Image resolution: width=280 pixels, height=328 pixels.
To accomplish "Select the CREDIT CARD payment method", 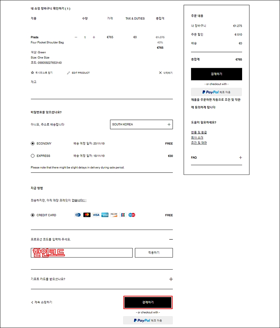I will 33,215.
